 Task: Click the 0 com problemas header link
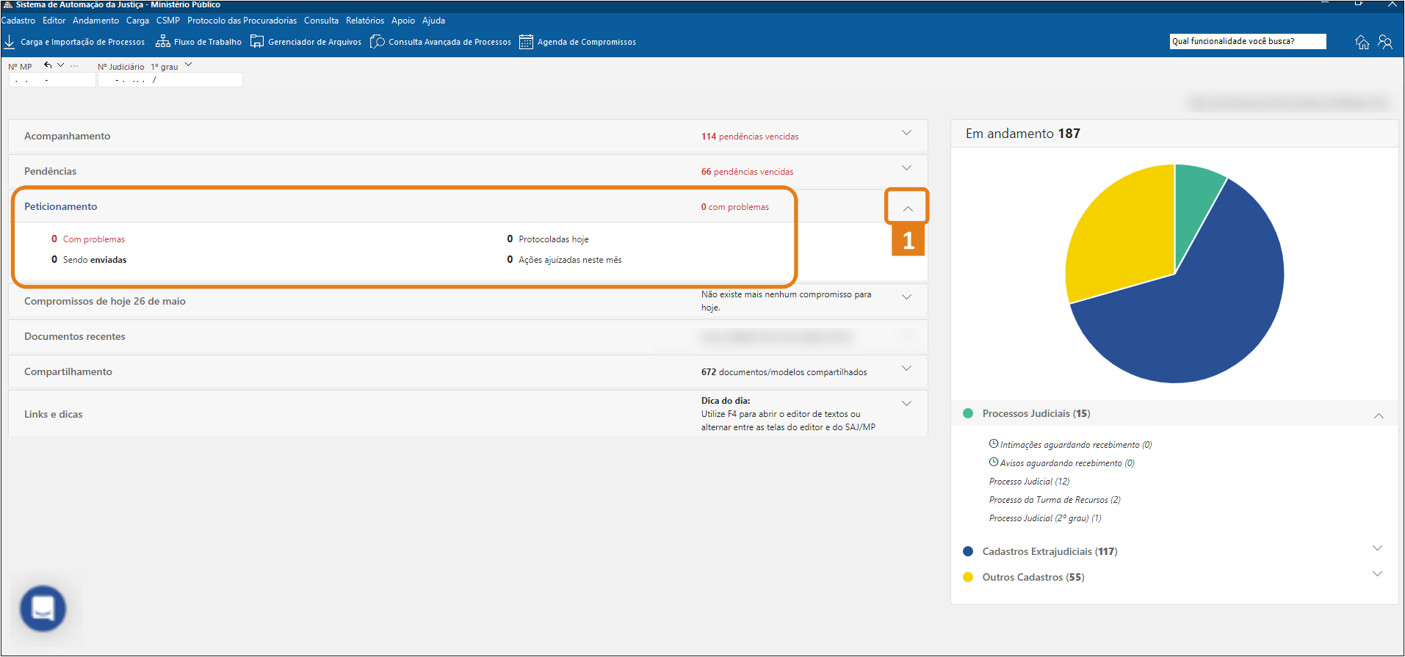[735, 207]
